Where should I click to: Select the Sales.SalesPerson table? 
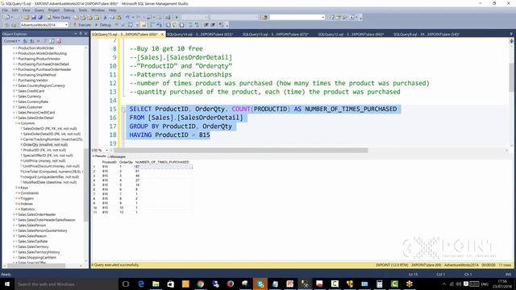[x=32, y=226]
